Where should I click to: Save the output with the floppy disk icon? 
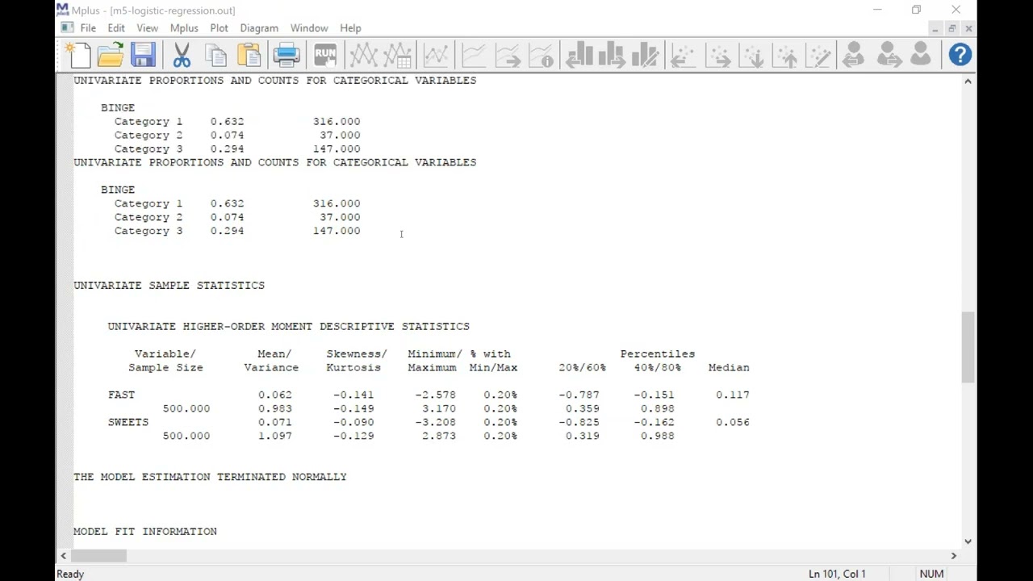point(143,55)
